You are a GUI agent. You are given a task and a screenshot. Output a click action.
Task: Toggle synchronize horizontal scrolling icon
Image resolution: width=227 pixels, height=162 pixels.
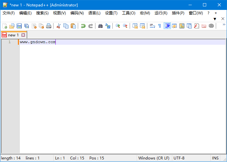click(x=142, y=26)
